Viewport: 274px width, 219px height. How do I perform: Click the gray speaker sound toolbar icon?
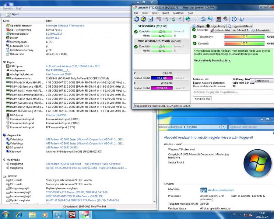[x=225, y=19]
